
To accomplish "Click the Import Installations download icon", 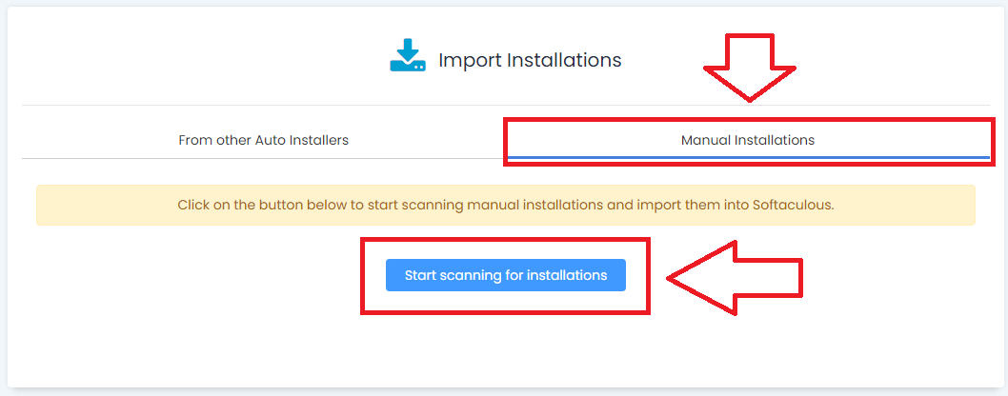I will point(408,55).
